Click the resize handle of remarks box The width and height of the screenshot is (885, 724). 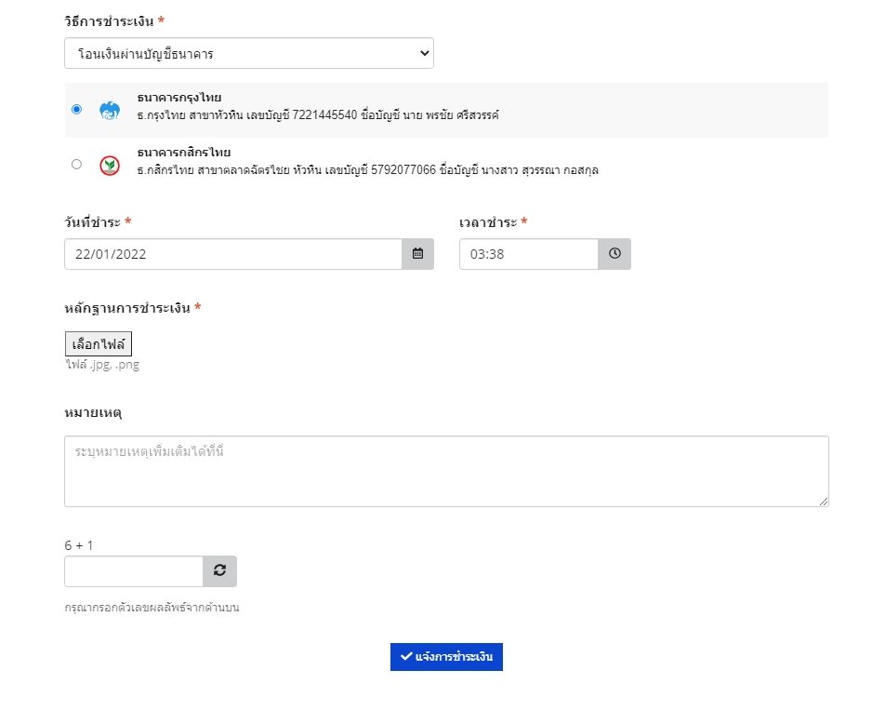coord(823,502)
